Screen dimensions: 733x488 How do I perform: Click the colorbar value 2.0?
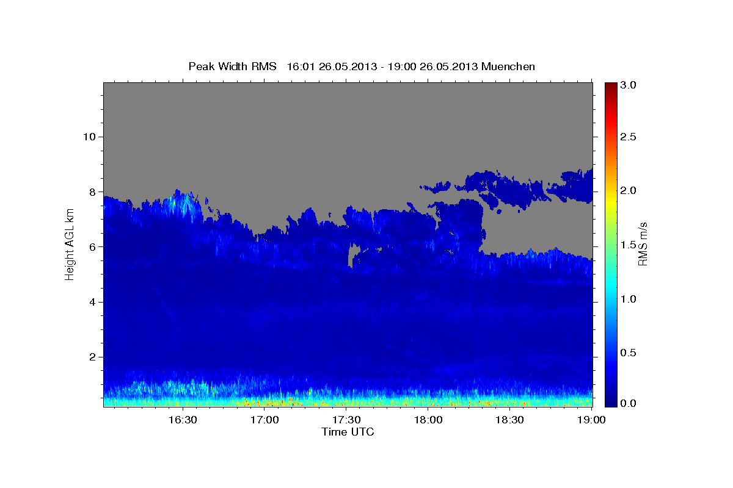click(x=628, y=191)
